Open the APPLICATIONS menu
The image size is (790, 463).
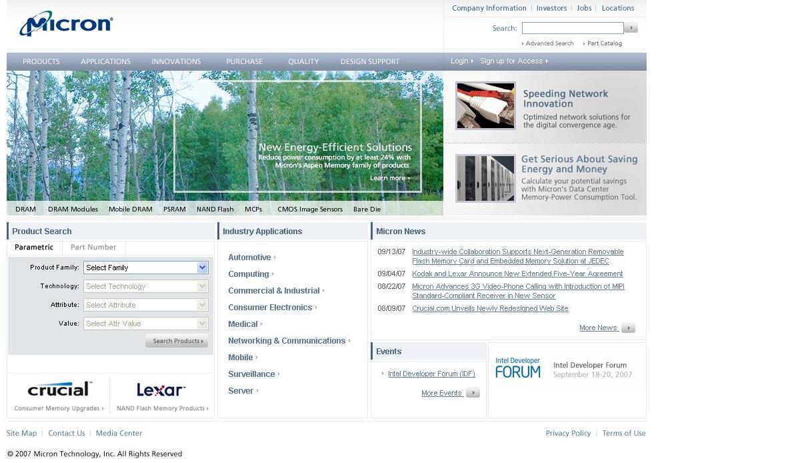(106, 61)
